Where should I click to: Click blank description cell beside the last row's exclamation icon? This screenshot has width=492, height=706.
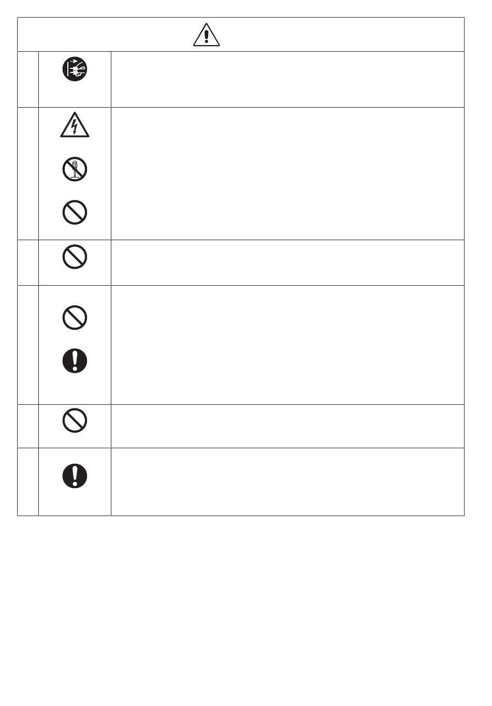[x=287, y=482]
